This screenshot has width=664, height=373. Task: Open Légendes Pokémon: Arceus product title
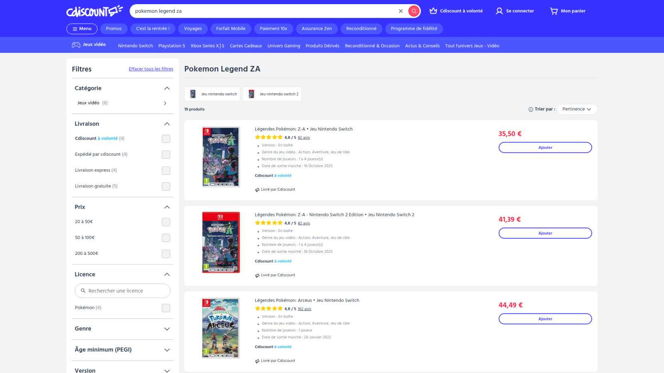coord(307,300)
